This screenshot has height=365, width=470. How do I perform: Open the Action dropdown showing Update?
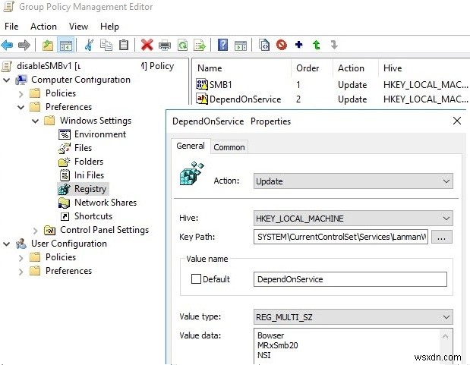click(353, 181)
